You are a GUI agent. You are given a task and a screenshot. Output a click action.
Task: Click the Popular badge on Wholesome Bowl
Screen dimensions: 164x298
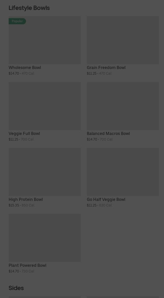(17, 21)
